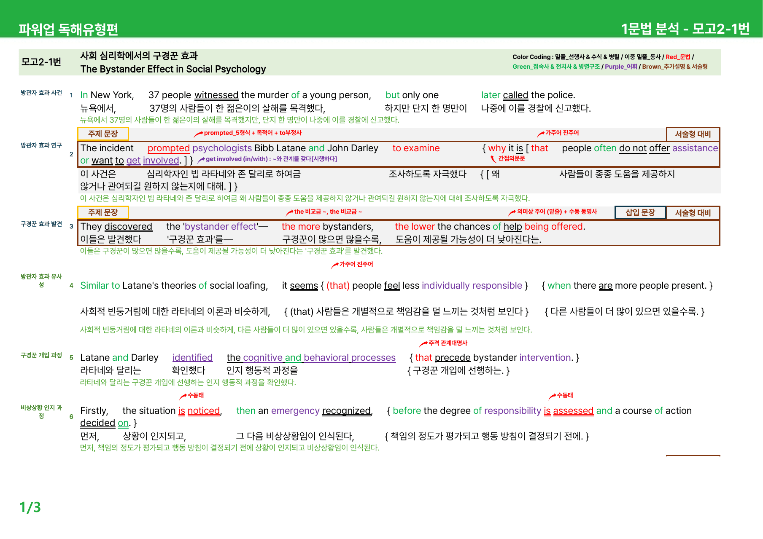This screenshot has width=763, height=539.
Task: Click the phrase 'the cognitive and behavioral processes'
Action: coord(311,358)
